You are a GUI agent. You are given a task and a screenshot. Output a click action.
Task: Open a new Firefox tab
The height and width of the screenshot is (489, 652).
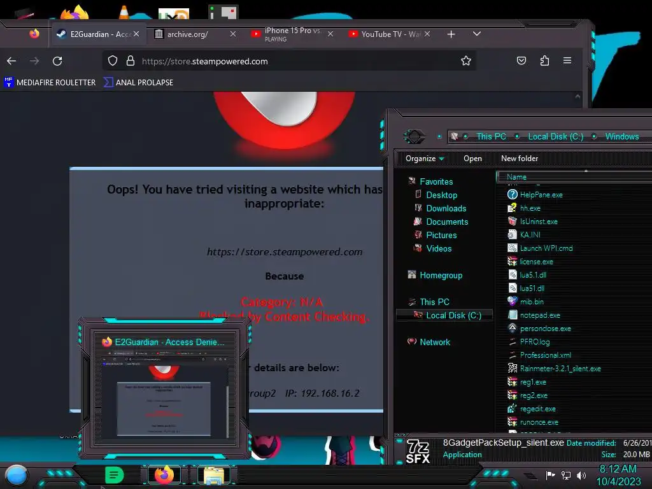click(x=451, y=34)
